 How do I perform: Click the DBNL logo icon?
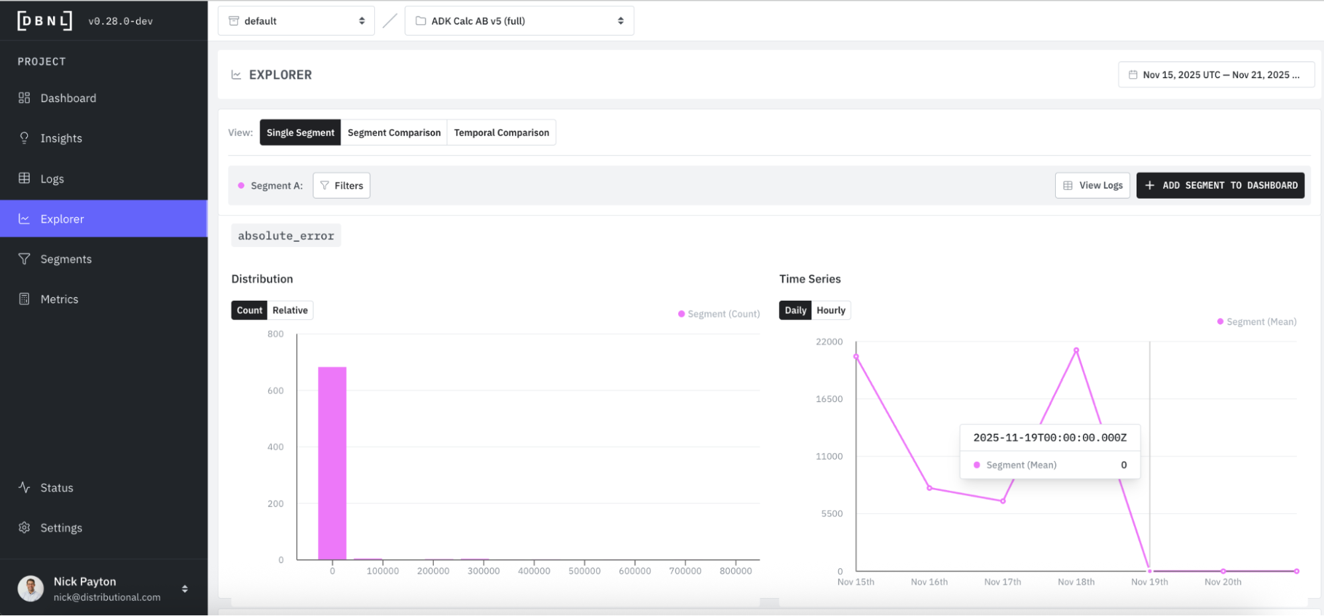coord(44,21)
